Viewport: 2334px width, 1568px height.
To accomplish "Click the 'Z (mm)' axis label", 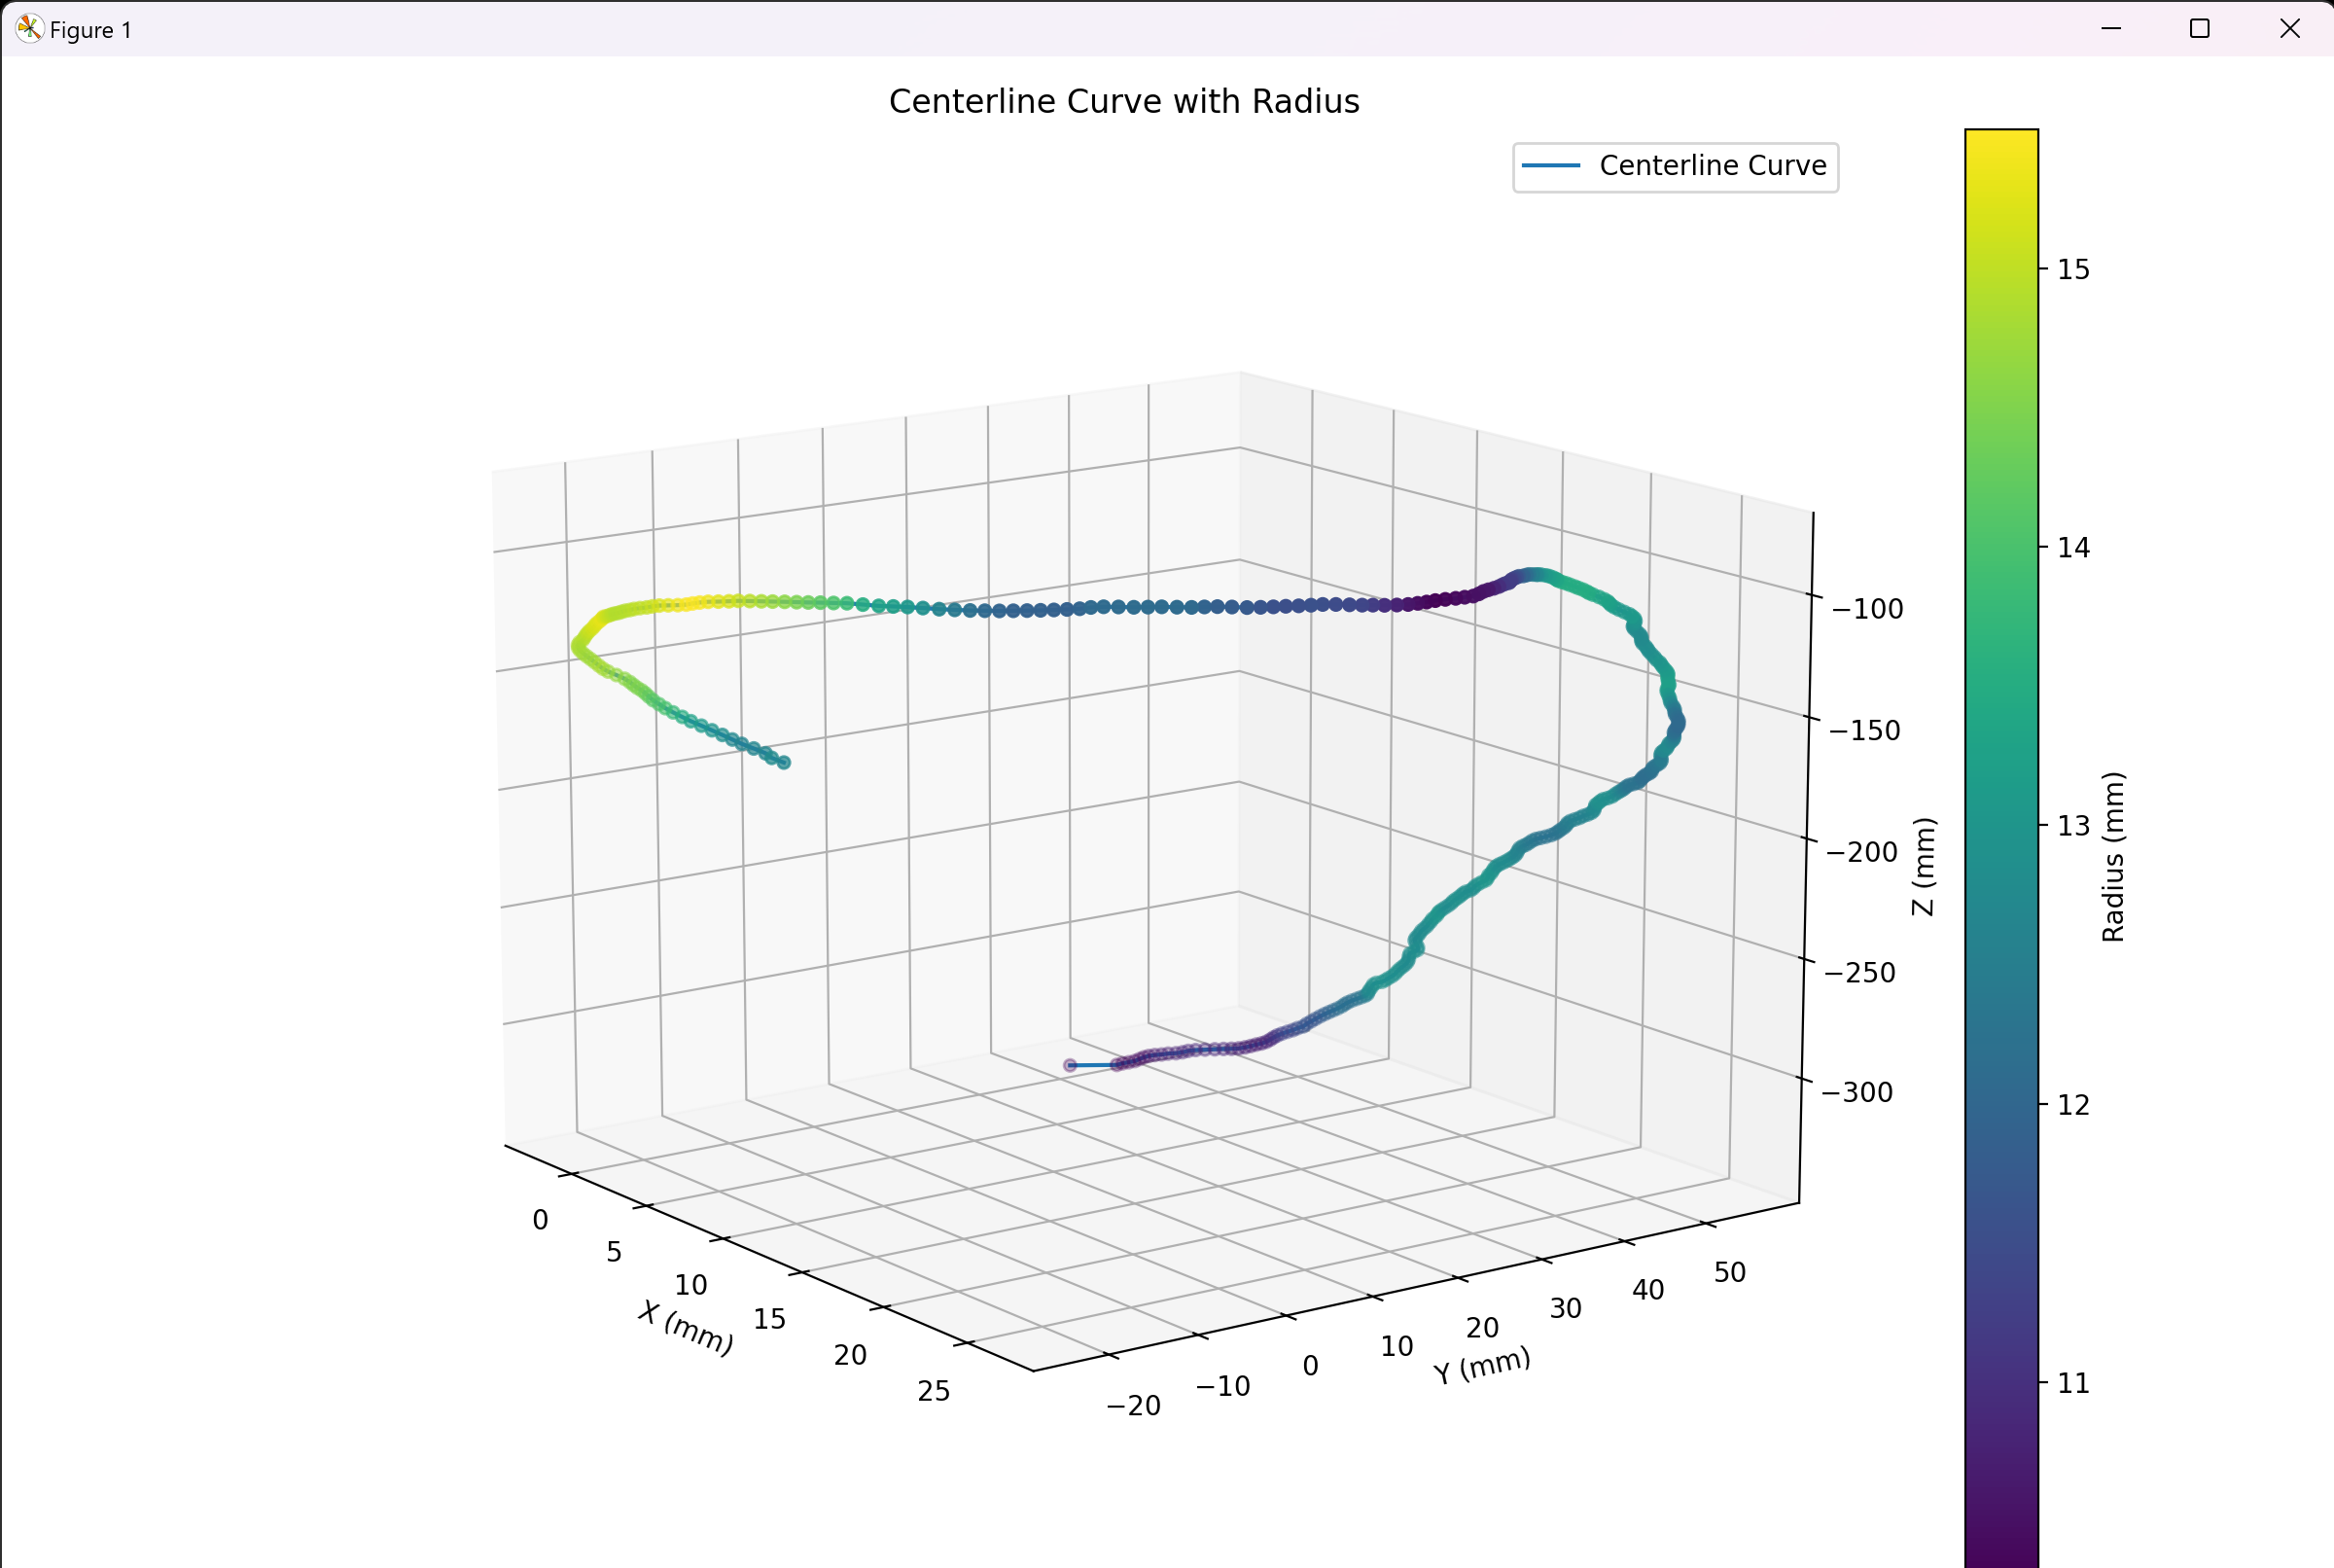I will point(1925,866).
